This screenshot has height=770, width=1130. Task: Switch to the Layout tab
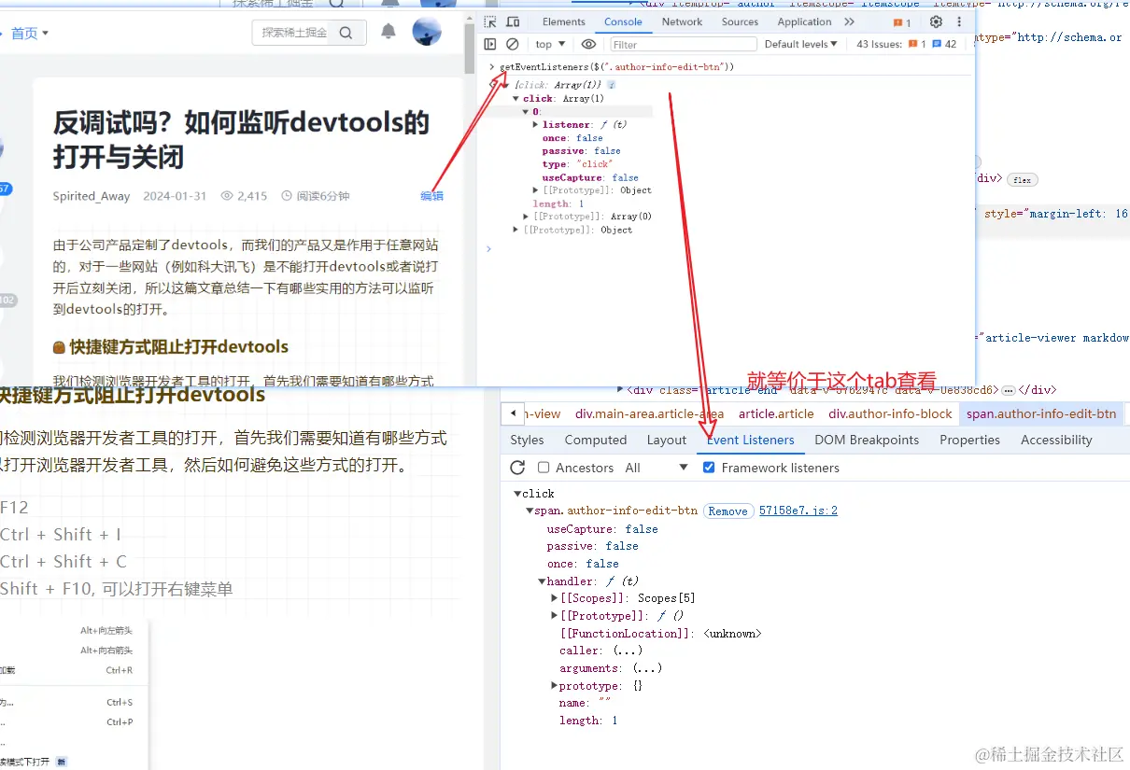pyautogui.click(x=667, y=440)
